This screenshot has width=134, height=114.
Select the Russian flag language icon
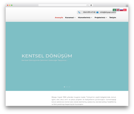(121, 10)
